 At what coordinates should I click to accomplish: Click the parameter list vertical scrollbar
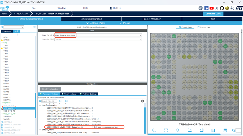coord(145,120)
